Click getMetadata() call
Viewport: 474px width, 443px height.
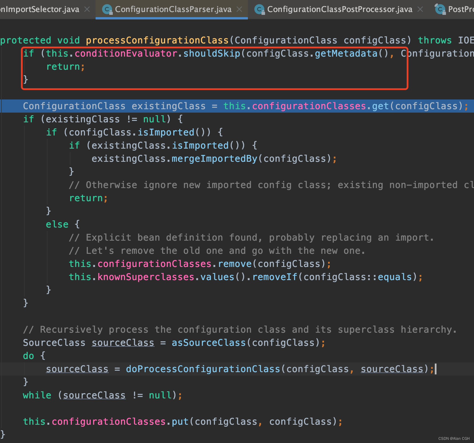351,53
